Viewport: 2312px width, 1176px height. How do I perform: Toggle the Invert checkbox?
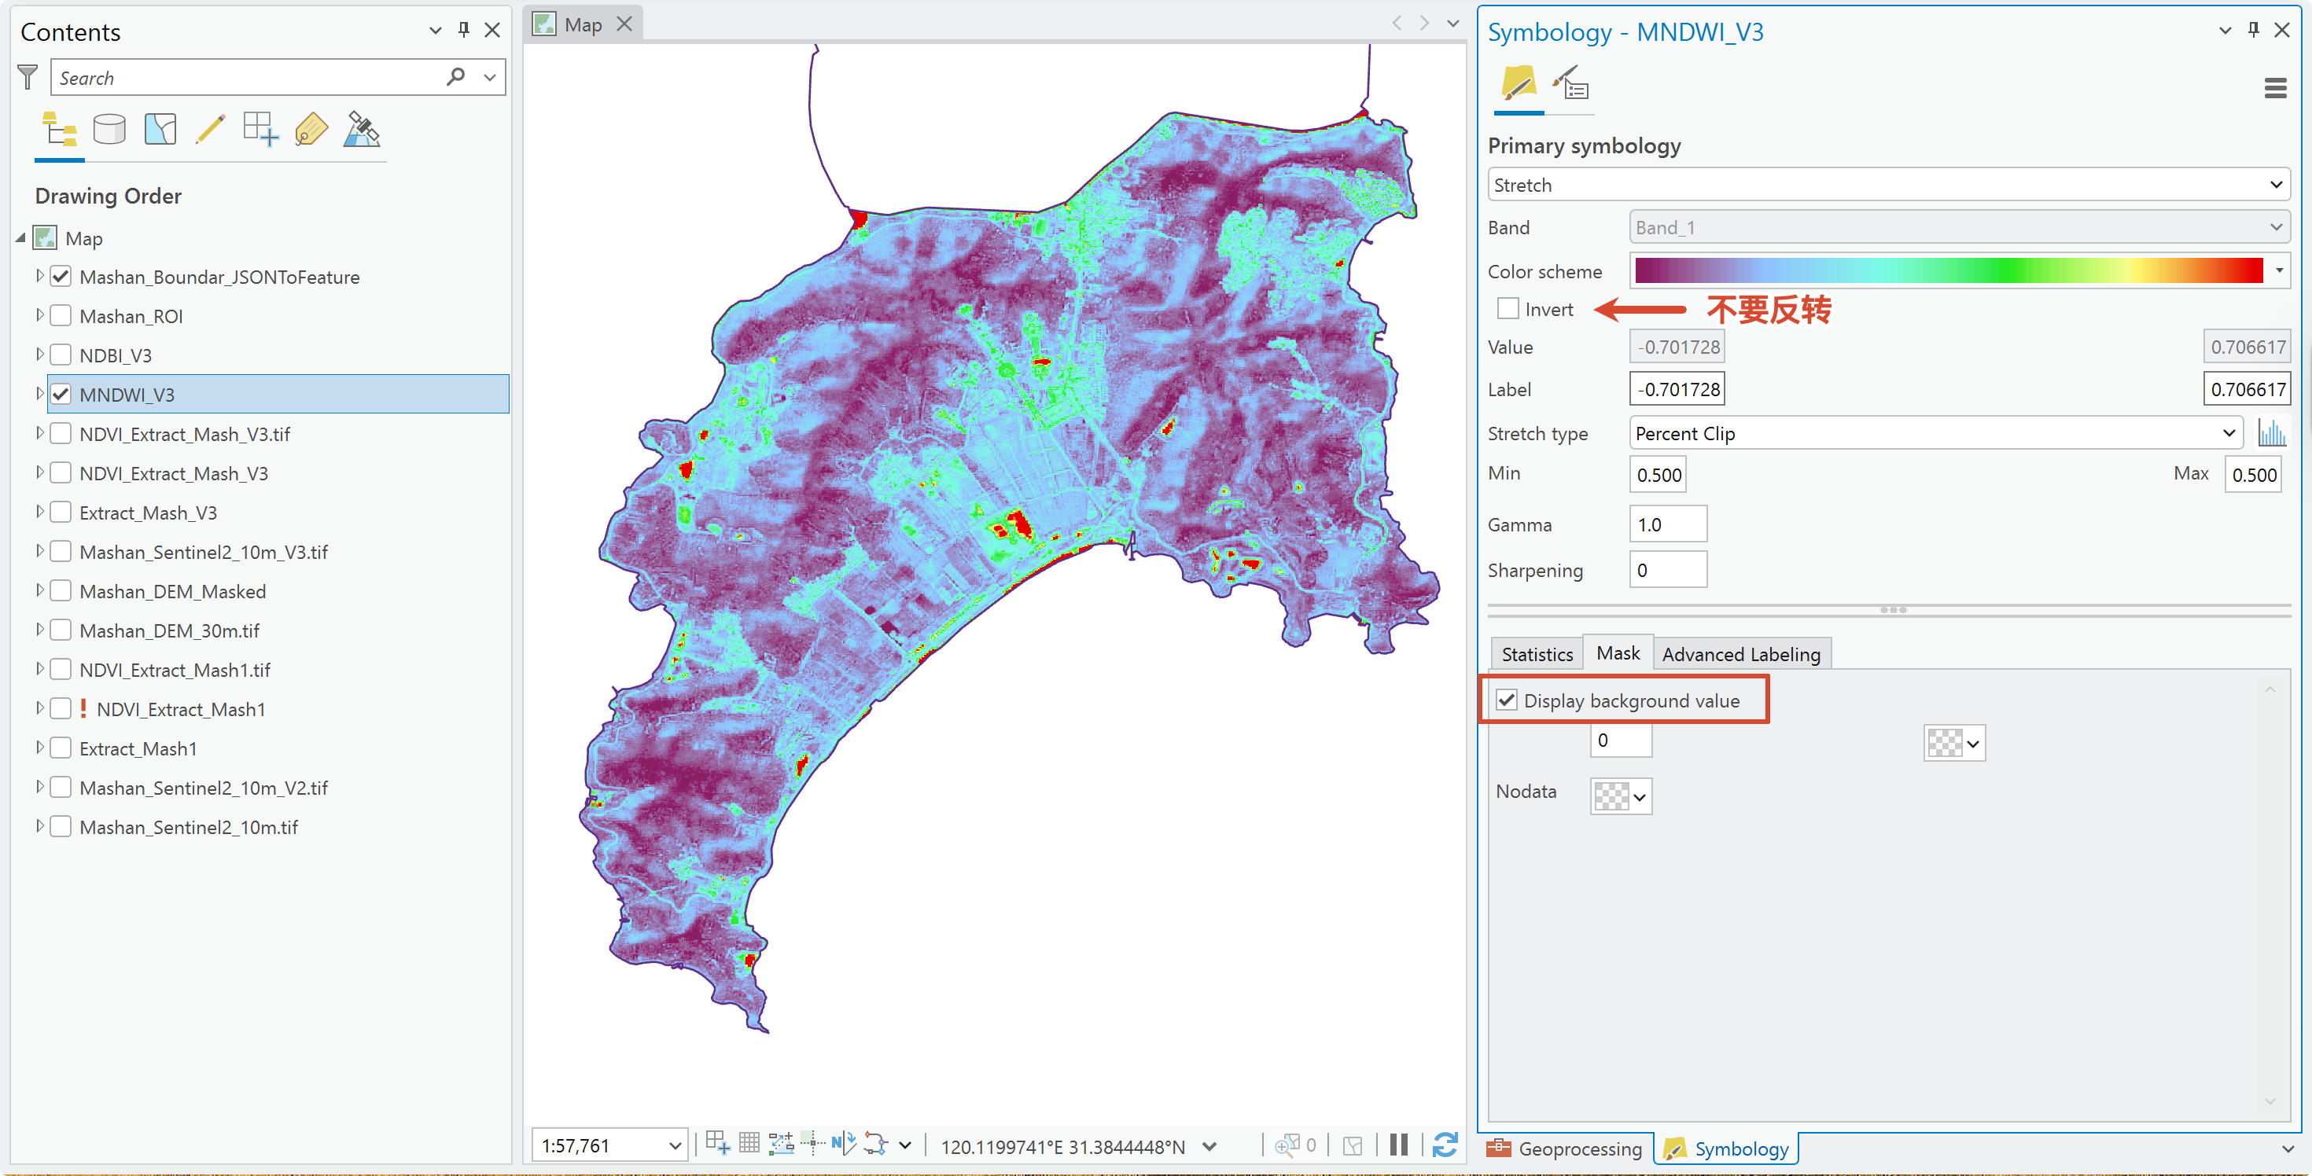[1508, 310]
